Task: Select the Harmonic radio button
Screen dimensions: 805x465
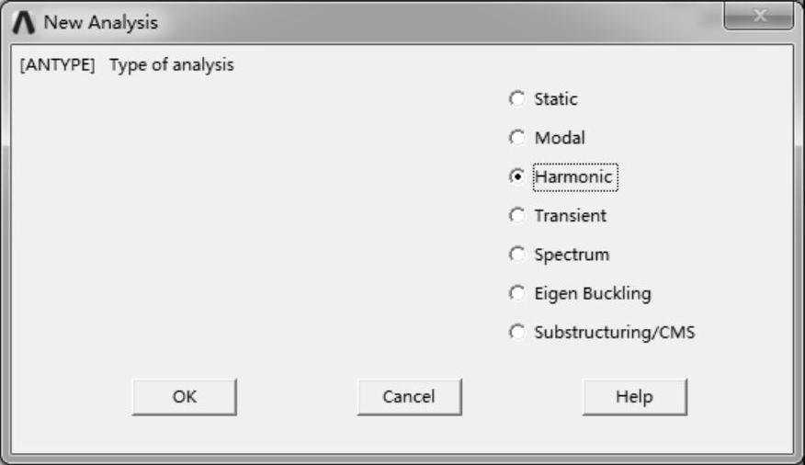Action: [517, 176]
